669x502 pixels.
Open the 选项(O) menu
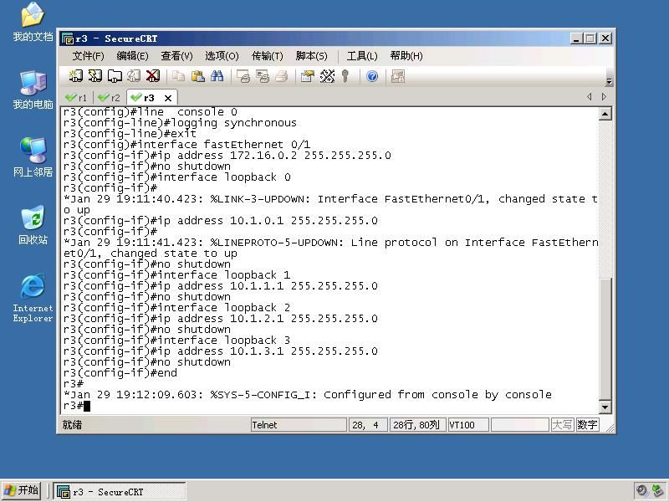[x=222, y=56]
